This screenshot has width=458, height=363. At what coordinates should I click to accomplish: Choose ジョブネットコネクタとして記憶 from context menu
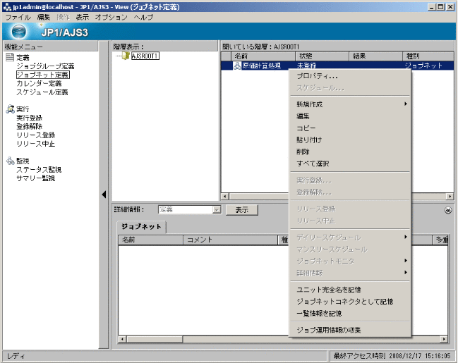pos(350,302)
